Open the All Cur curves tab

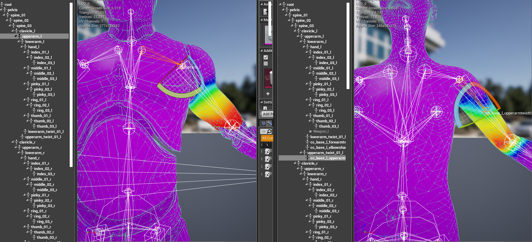[267, 138]
